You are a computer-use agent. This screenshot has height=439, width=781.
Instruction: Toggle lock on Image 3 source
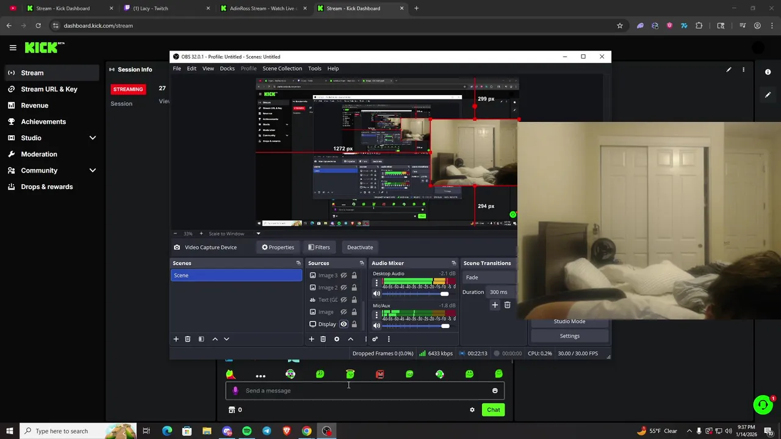coord(354,276)
